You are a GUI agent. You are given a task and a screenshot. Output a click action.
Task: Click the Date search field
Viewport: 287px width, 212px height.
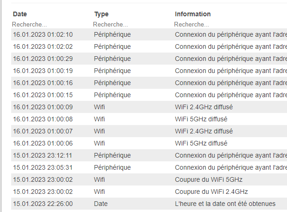[51, 25]
